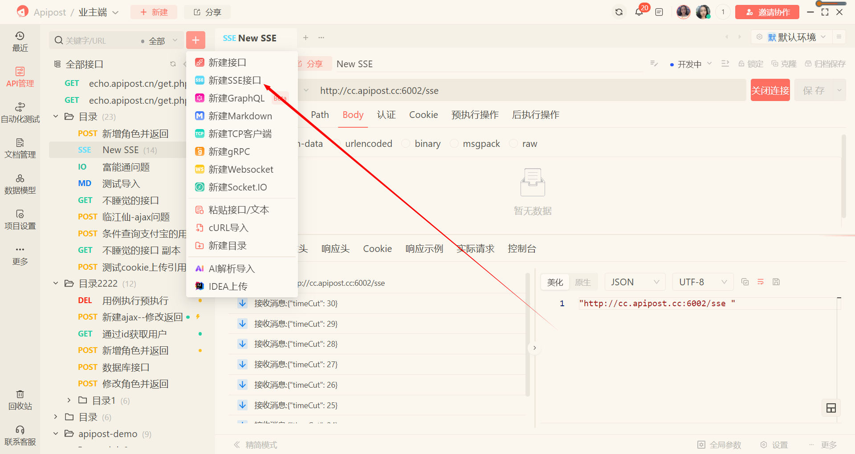
Task: Open the environment menu icon at far right
Action: 839,37
